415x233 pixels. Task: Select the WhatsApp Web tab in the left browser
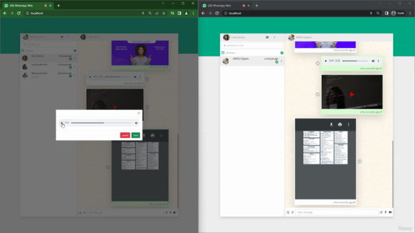[x=28, y=6]
